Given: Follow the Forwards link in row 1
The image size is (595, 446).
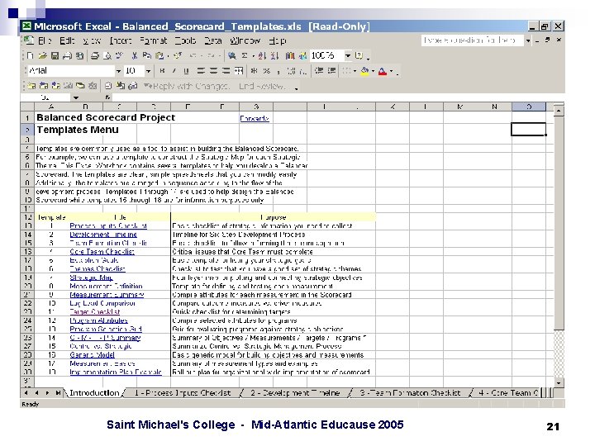Looking at the screenshot, I should [255, 118].
